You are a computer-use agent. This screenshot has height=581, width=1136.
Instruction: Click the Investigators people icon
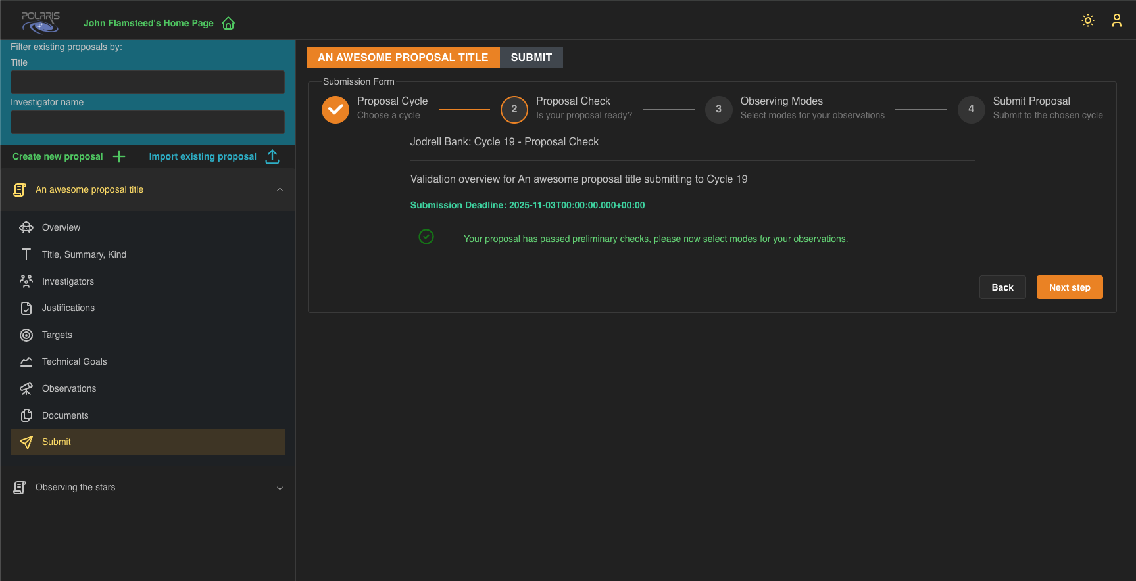click(26, 281)
